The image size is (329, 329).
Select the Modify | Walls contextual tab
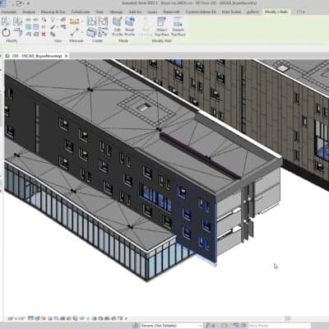click(276, 12)
